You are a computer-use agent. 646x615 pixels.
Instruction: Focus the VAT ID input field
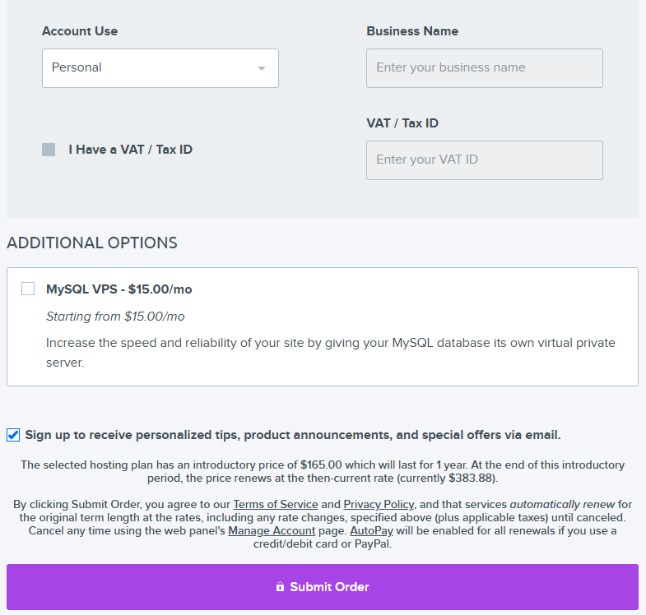pos(485,160)
